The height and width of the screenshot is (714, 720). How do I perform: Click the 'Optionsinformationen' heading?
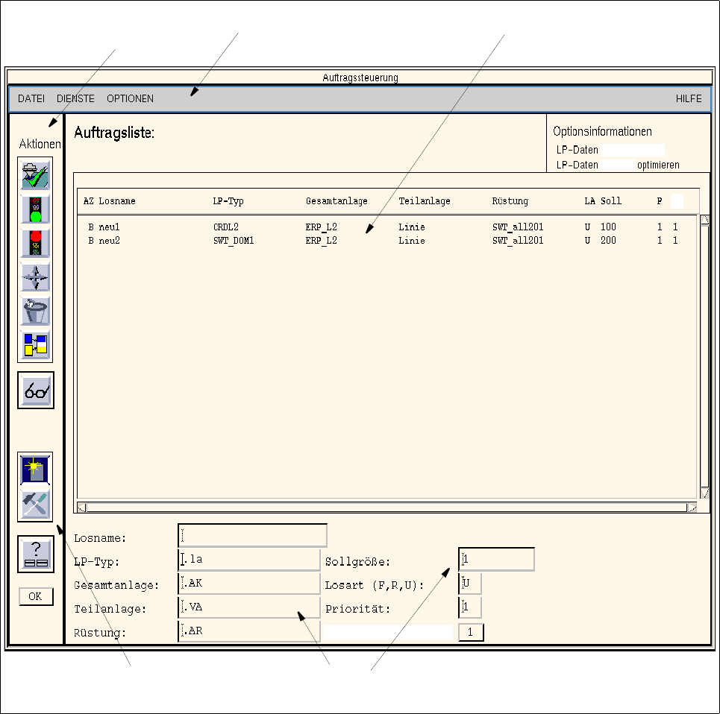(602, 132)
